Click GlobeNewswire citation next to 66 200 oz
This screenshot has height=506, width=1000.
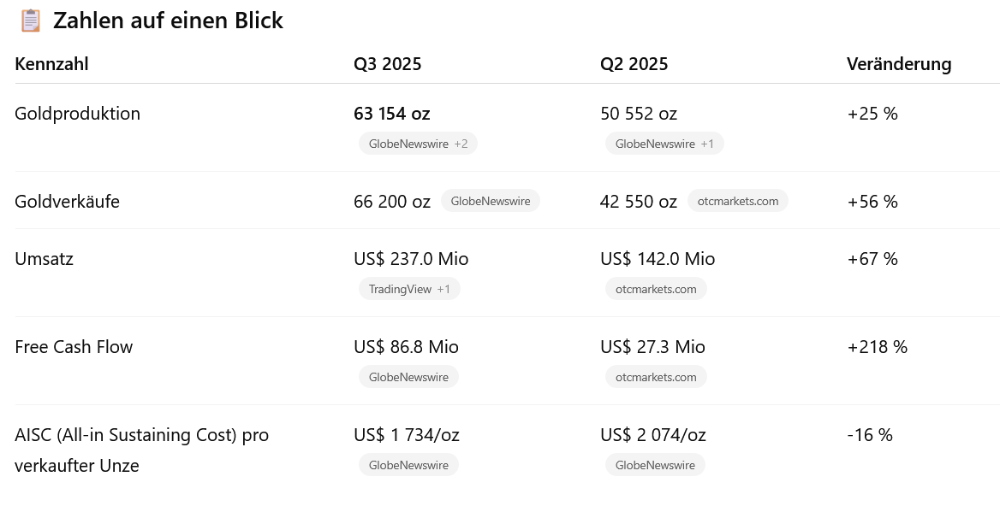coord(490,201)
